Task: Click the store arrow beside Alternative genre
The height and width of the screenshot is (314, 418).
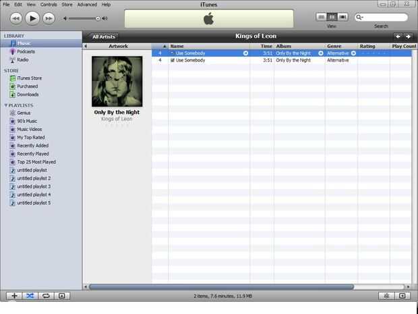Action: point(353,53)
